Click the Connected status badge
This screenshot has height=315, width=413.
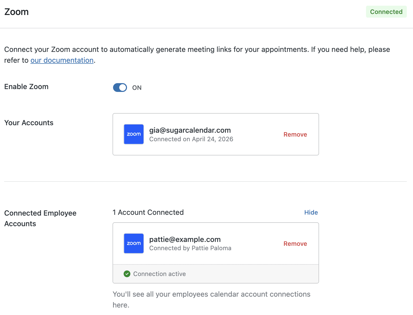click(386, 12)
